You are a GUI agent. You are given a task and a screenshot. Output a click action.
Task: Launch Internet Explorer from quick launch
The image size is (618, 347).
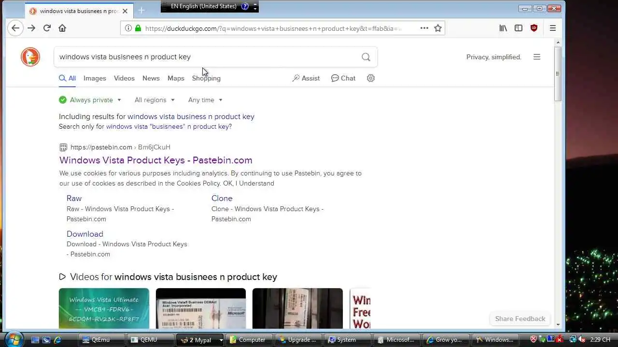point(57,340)
